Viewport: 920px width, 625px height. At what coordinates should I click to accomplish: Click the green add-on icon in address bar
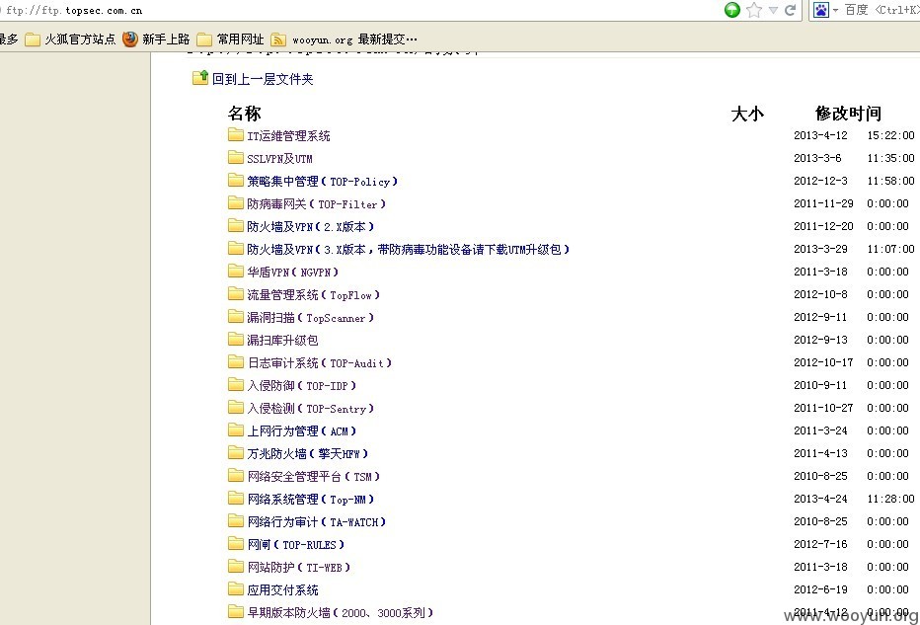(x=731, y=10)
